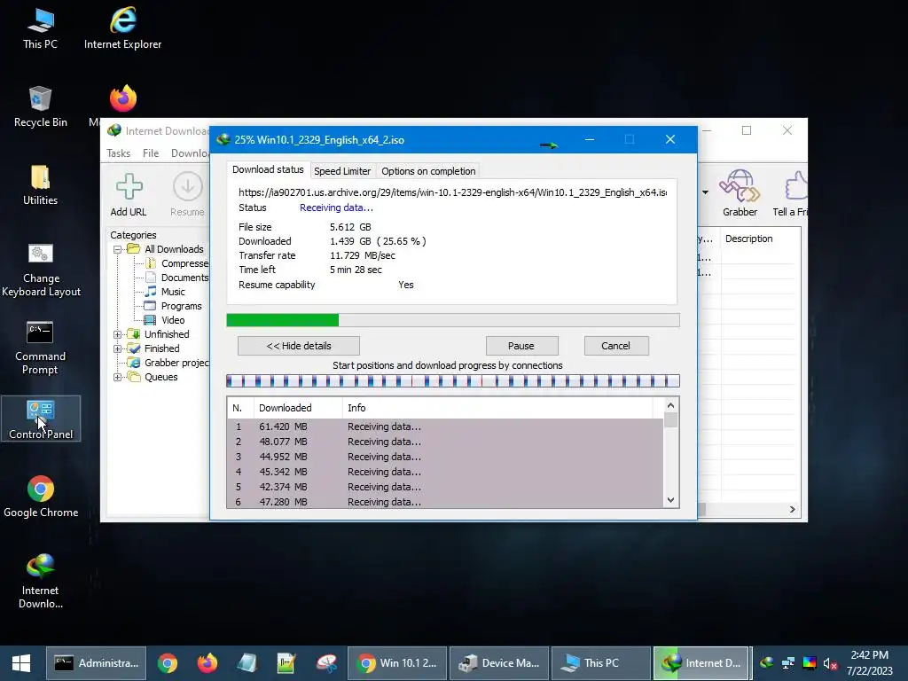Open the Downloads menu in IDM
Viewport: 908px width, 681px height.
point(190,153)
